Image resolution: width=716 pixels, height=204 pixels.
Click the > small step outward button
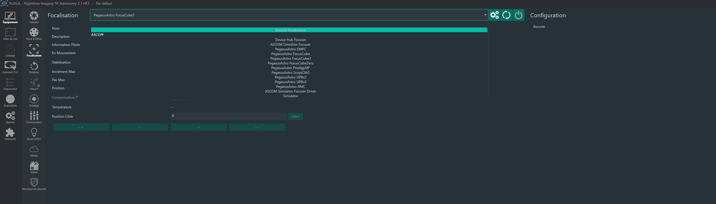click(199, 127)
